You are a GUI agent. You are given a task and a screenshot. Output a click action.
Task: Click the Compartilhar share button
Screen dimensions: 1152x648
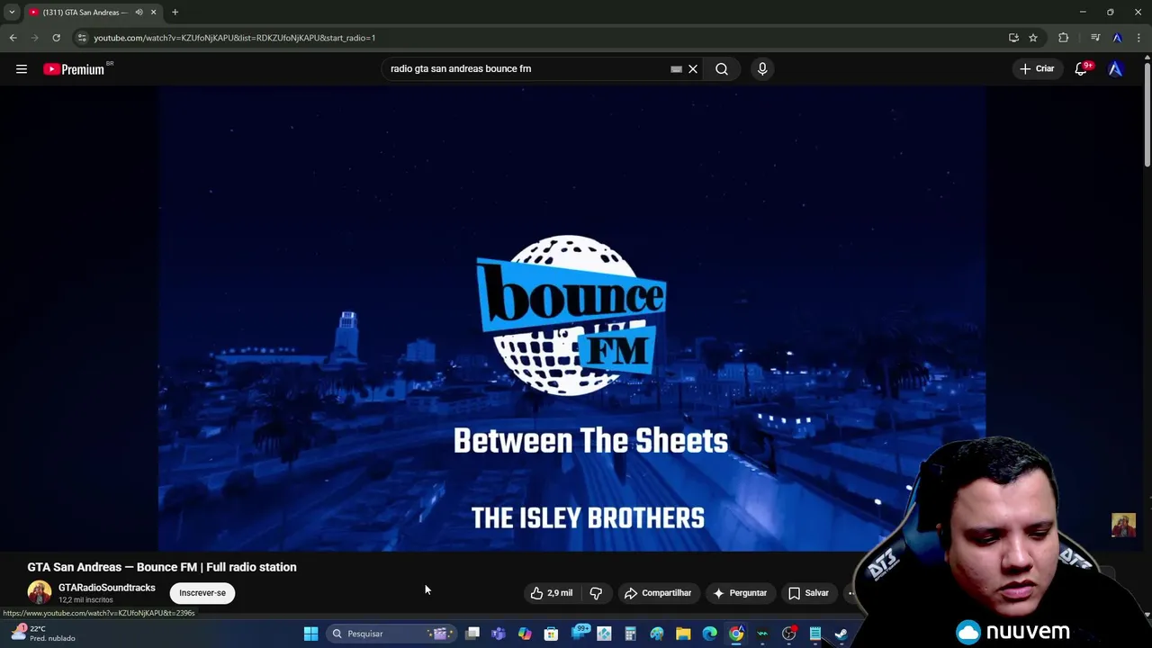coord(658,593)
